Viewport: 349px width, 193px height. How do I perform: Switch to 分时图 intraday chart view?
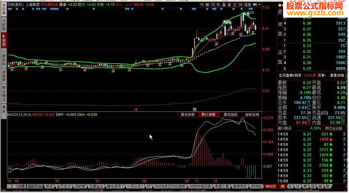pyautogui.click(x=4, y=25)
